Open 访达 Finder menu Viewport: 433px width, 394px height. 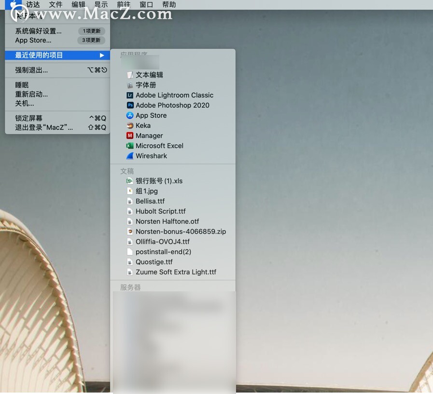[33, 4]
